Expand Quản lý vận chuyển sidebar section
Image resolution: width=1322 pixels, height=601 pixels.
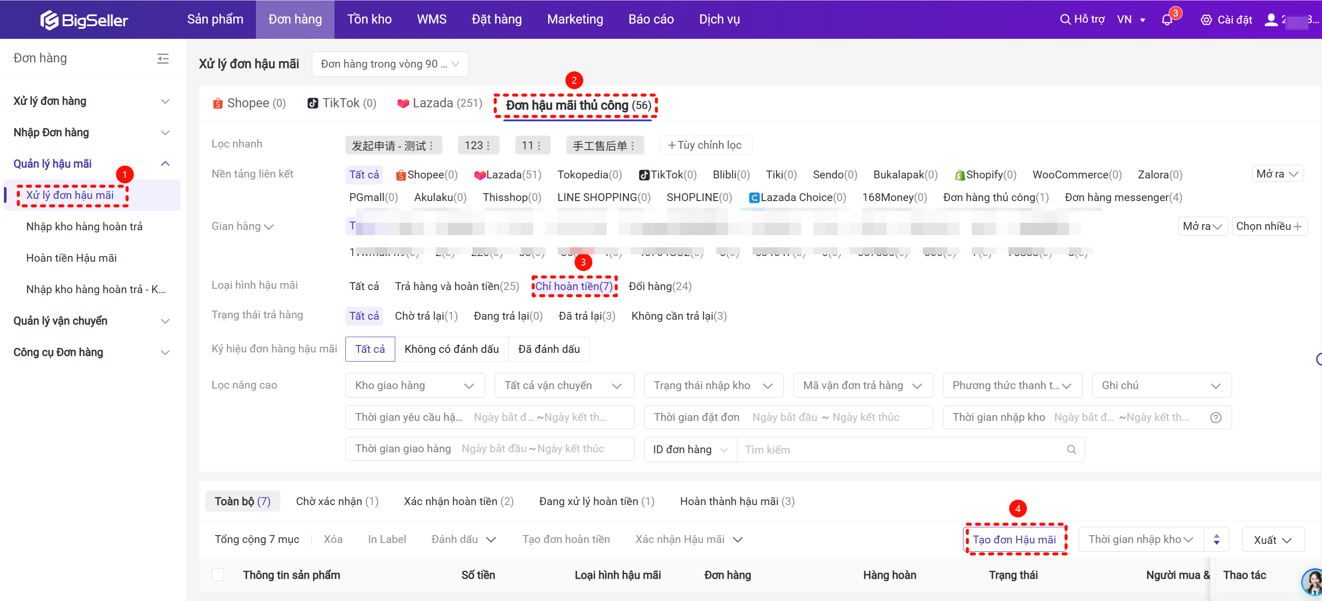pyautogui.click(x=91, y=321)
